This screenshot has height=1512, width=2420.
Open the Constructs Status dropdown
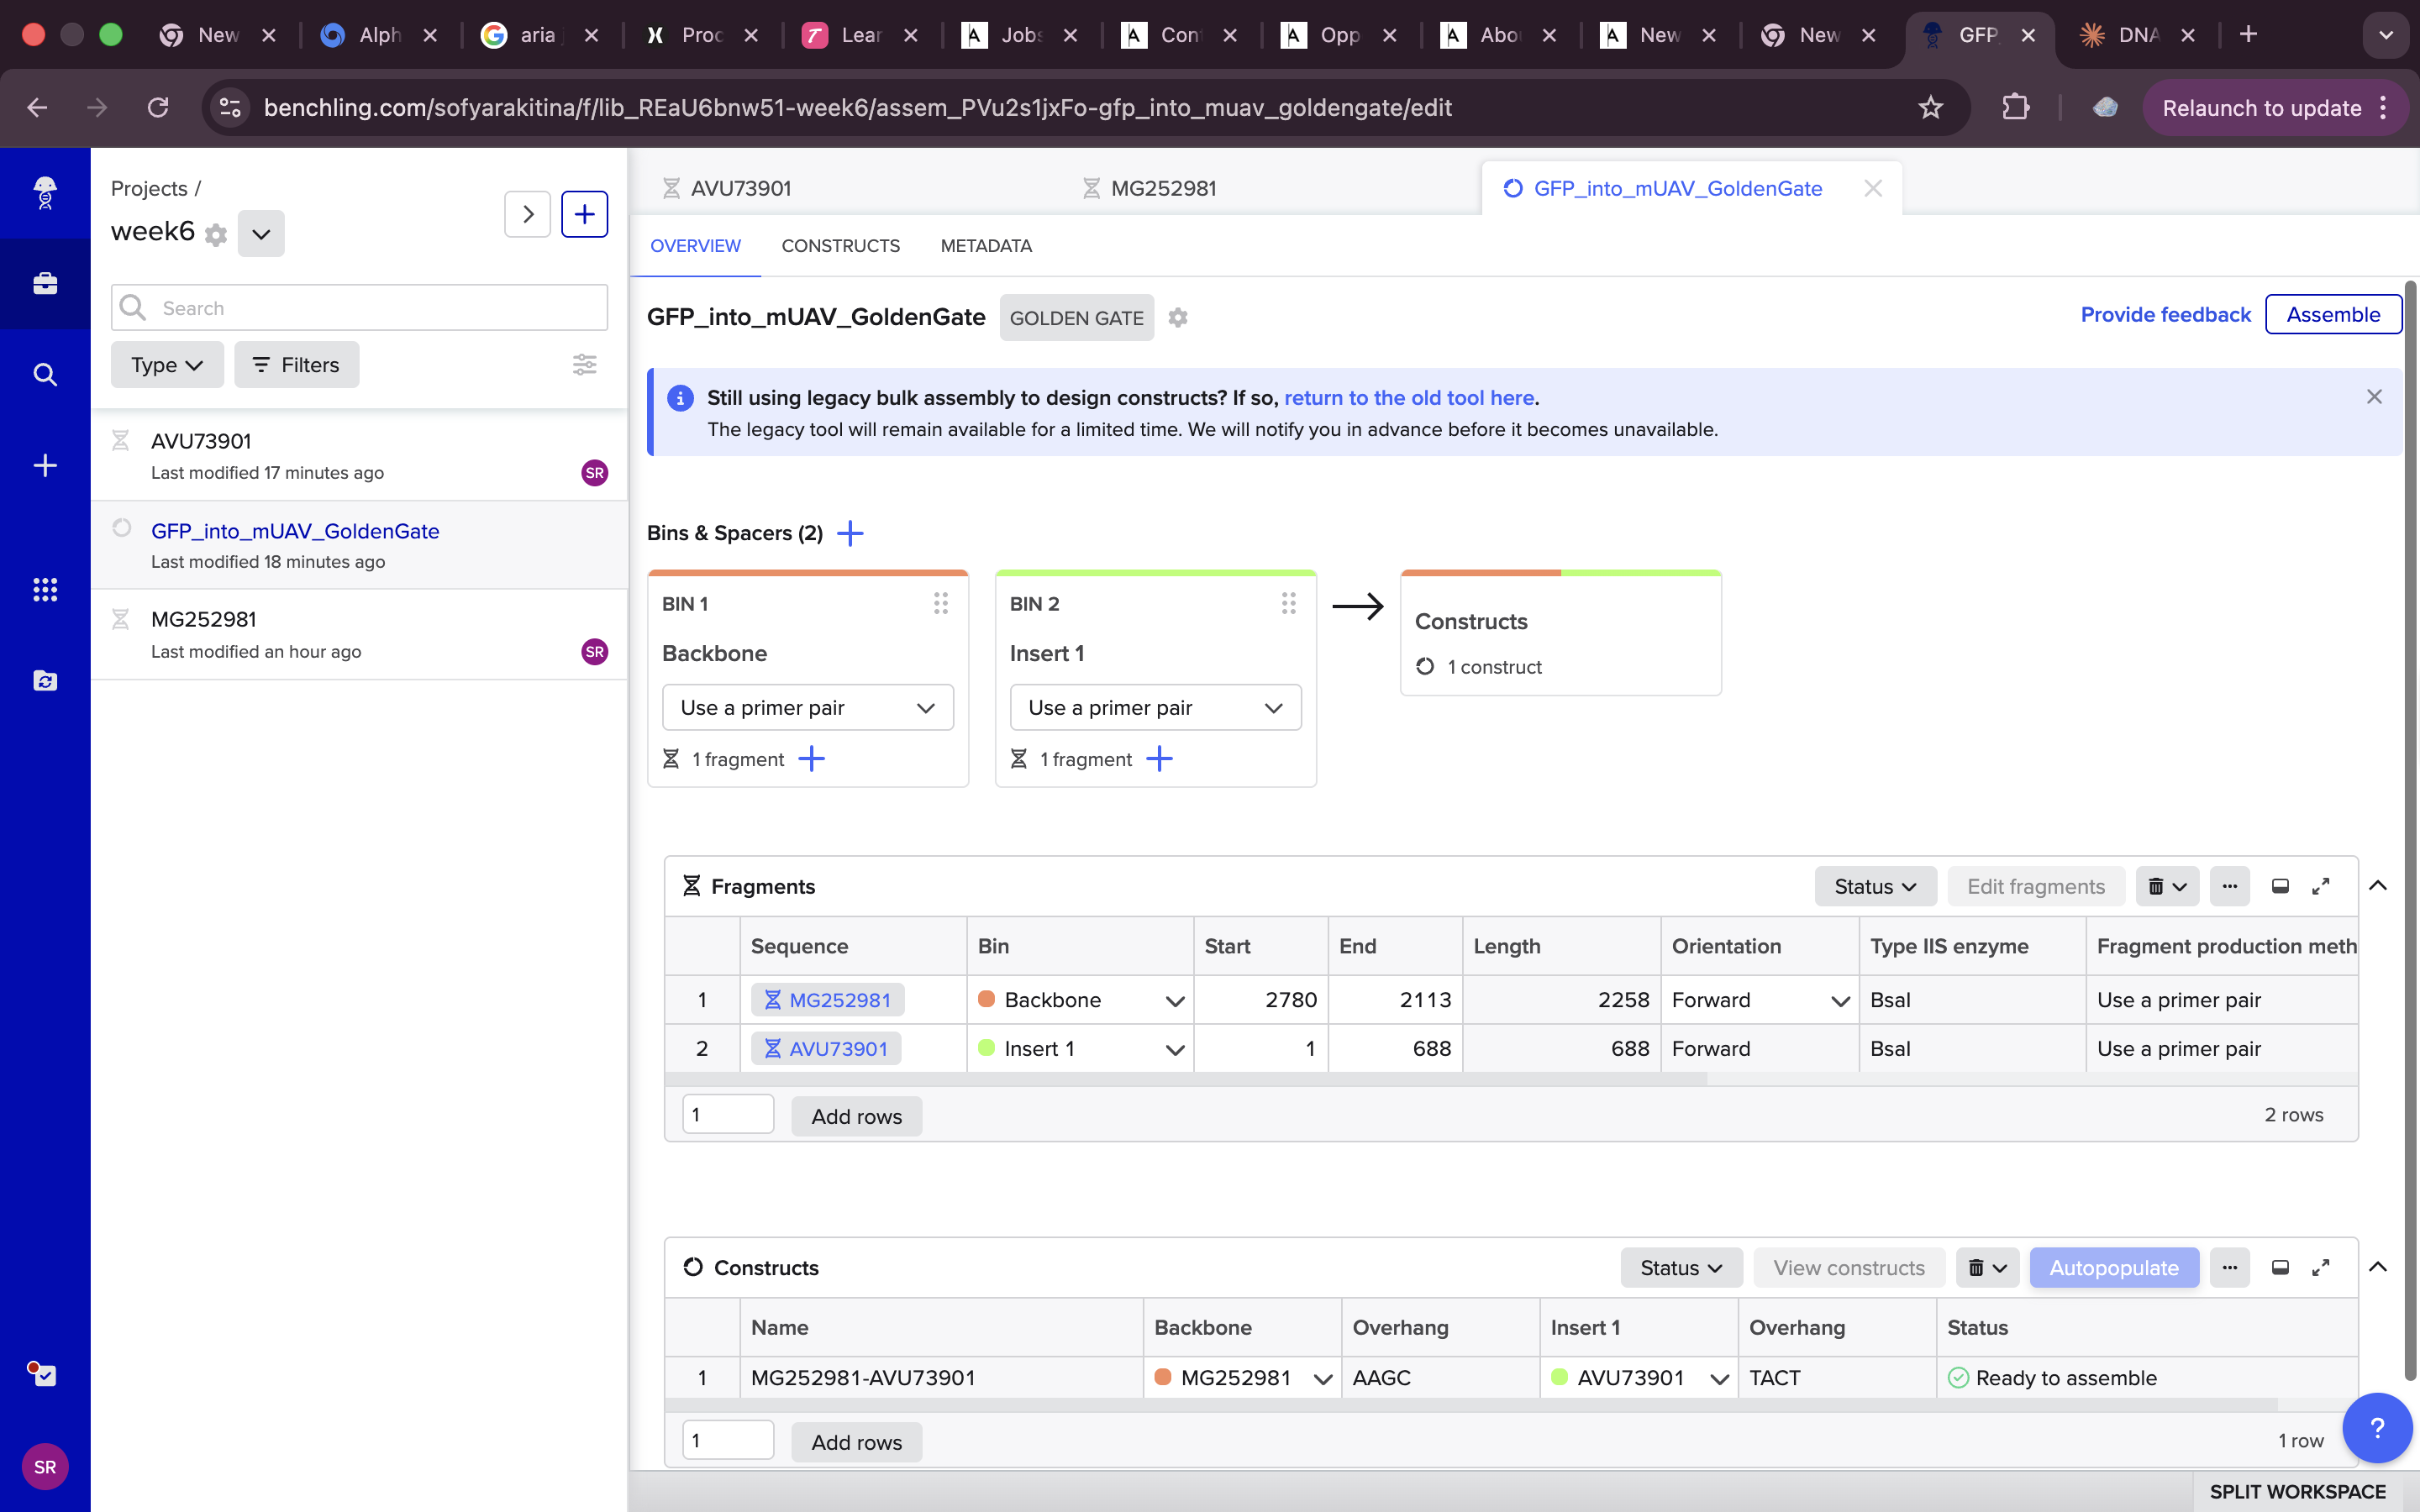tap(1681, 1267)
